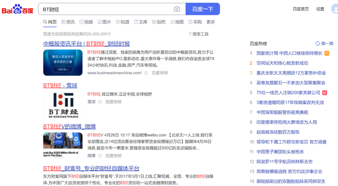Switch to the 地图 tab
338x186 pixels.
177,22
